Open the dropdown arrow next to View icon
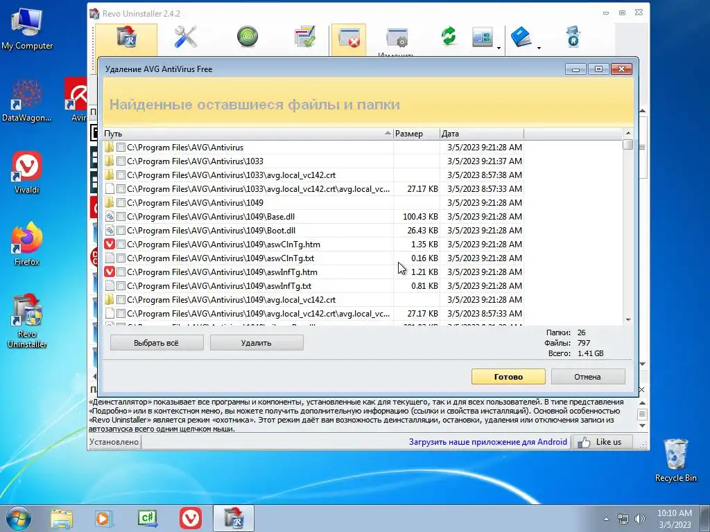 coord(499,48)
